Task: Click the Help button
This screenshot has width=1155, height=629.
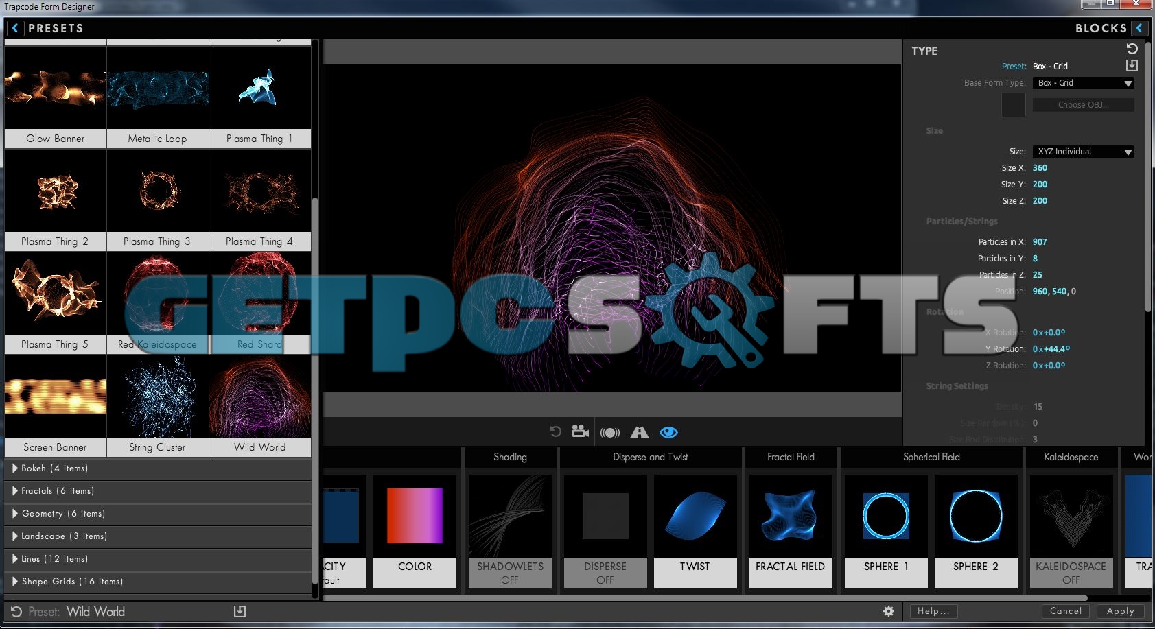Action: coord(933,611)
